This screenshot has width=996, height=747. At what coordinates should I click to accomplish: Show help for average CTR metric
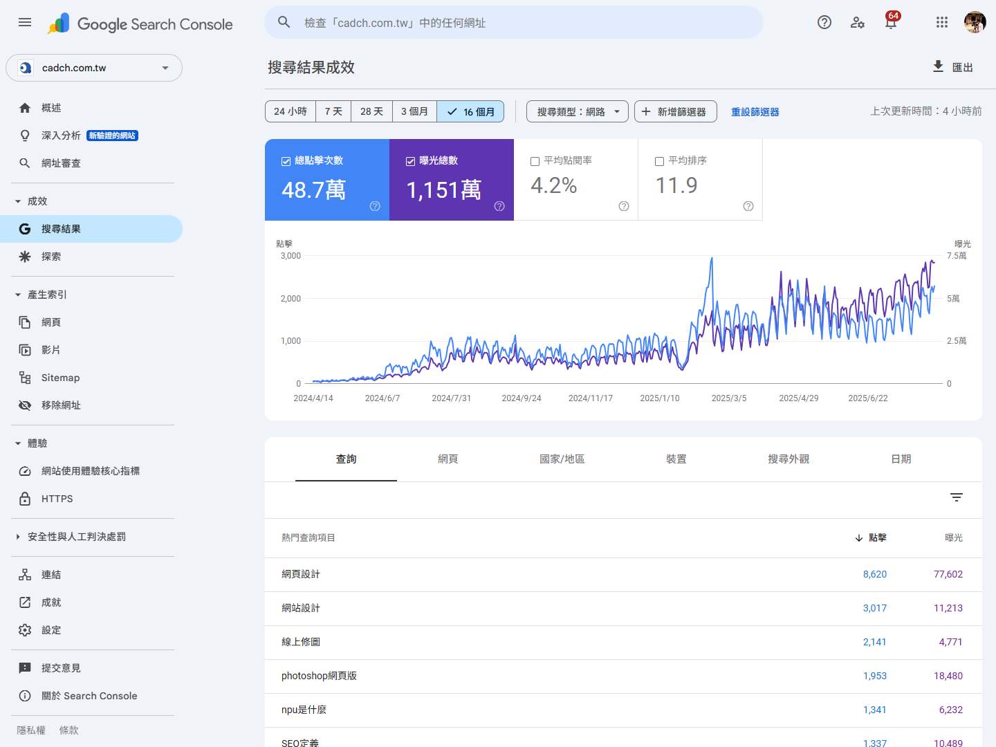coord(624,206)
